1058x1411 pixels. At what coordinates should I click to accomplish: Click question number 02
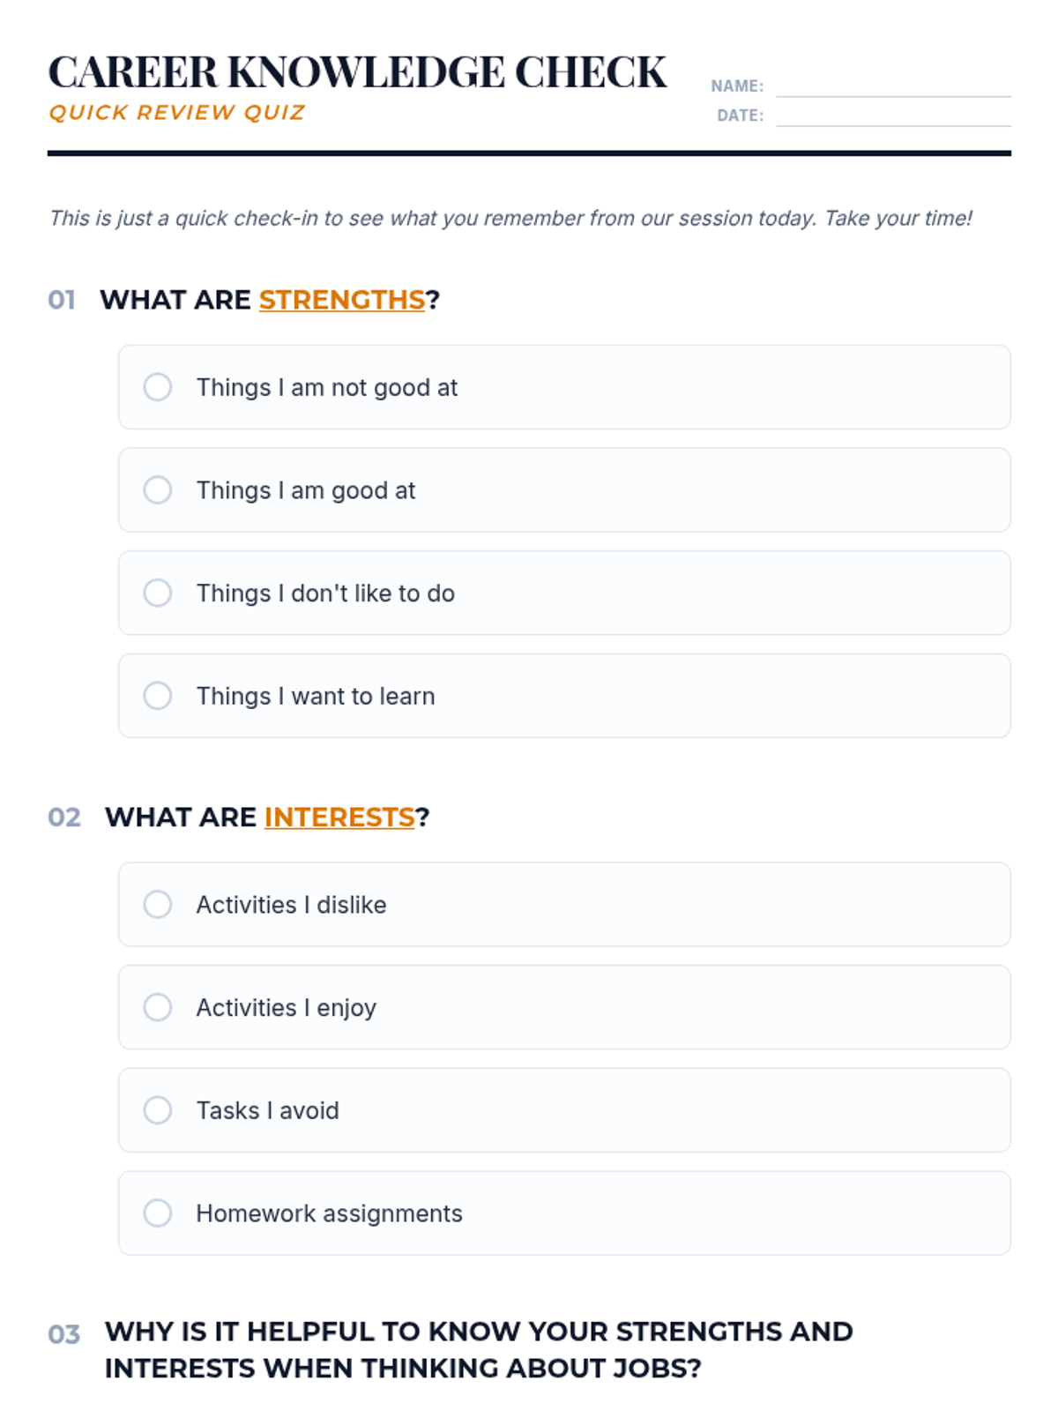(x=64, y=817)
